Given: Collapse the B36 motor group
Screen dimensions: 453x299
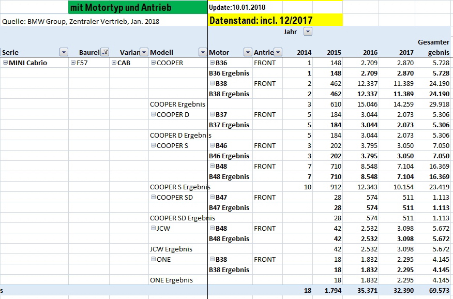Looking at the screenshot, I should [213, 63].
